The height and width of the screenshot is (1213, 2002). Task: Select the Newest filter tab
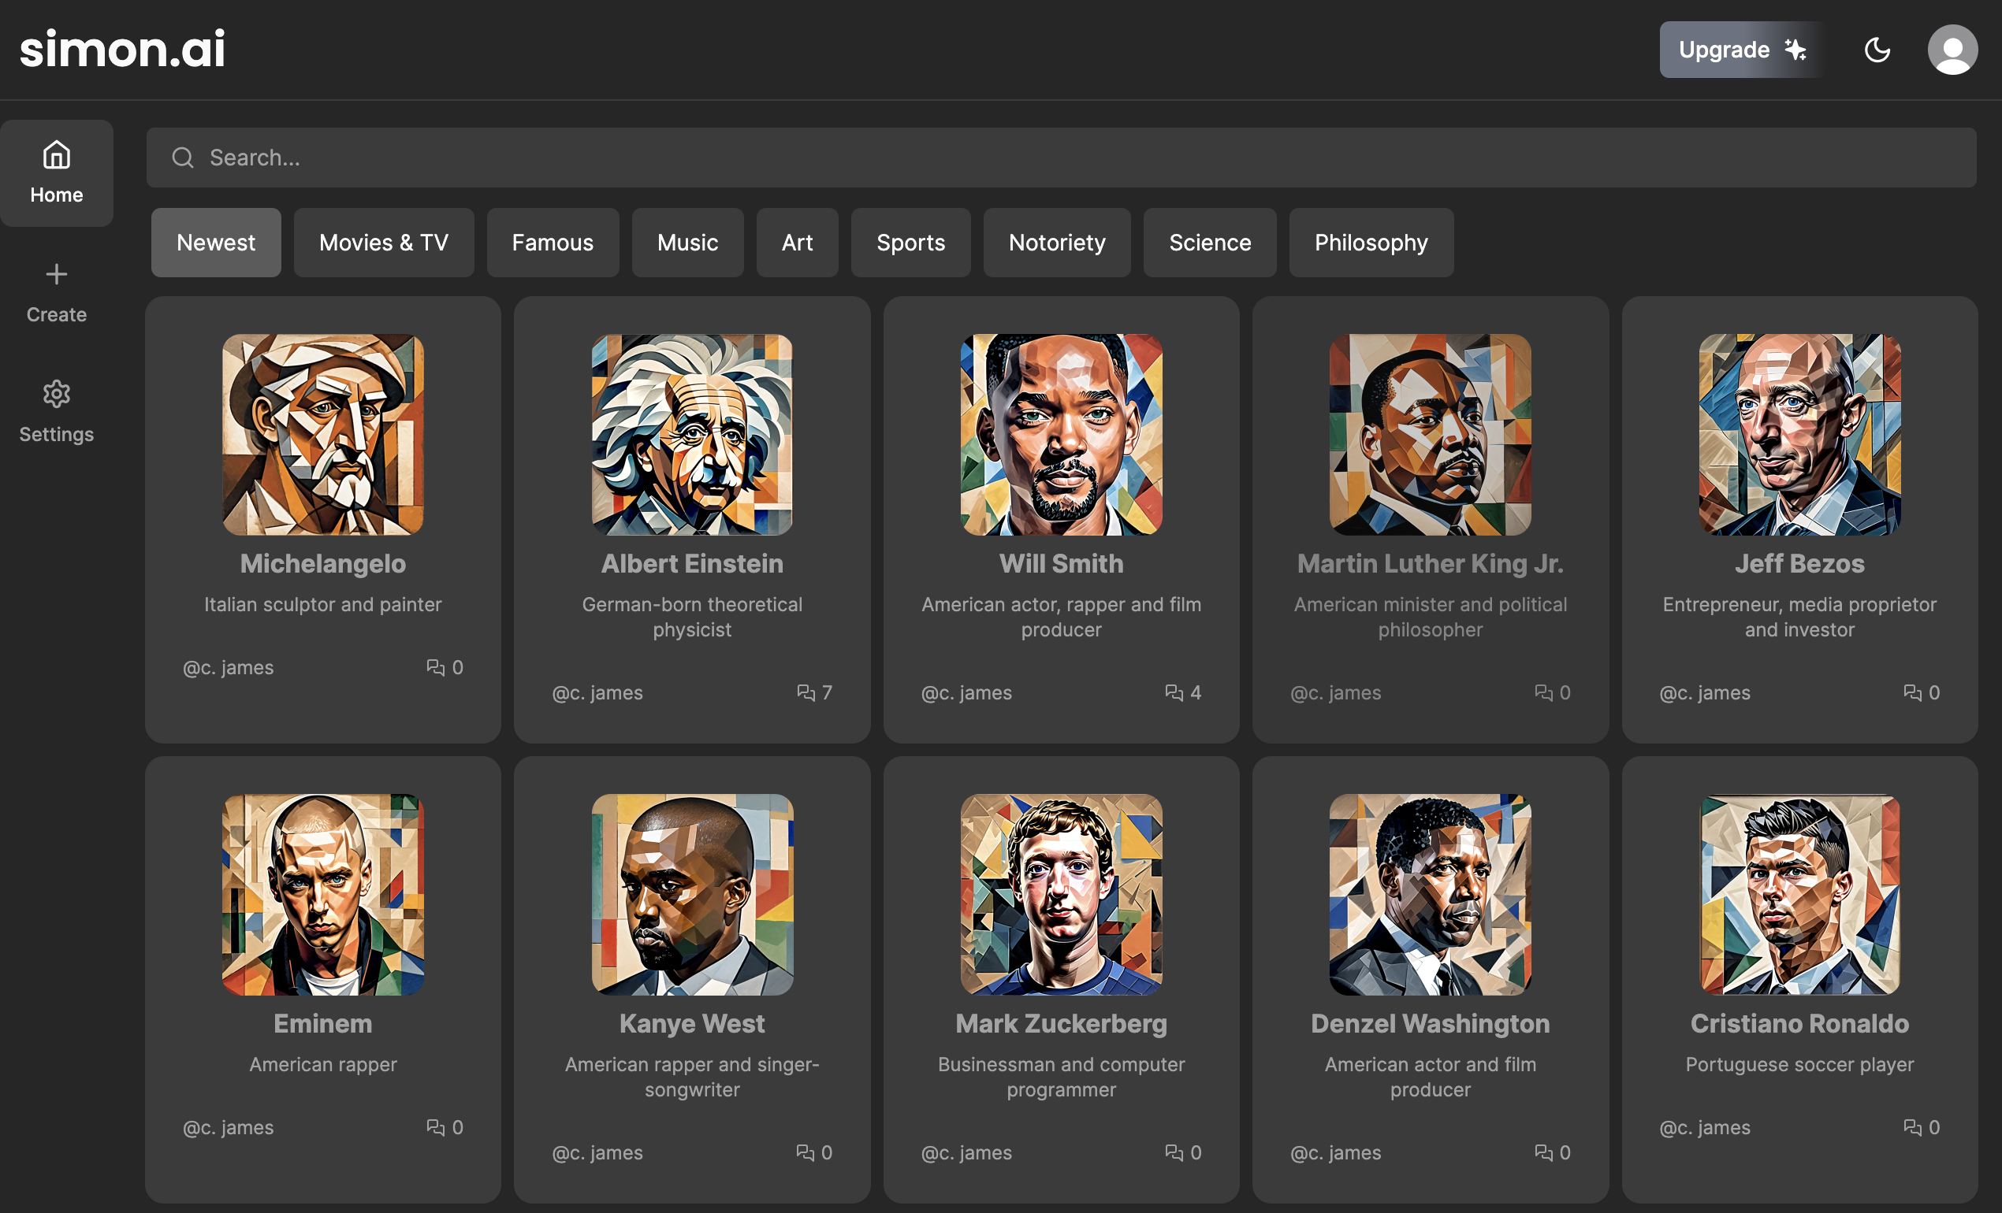pos(215,243)
